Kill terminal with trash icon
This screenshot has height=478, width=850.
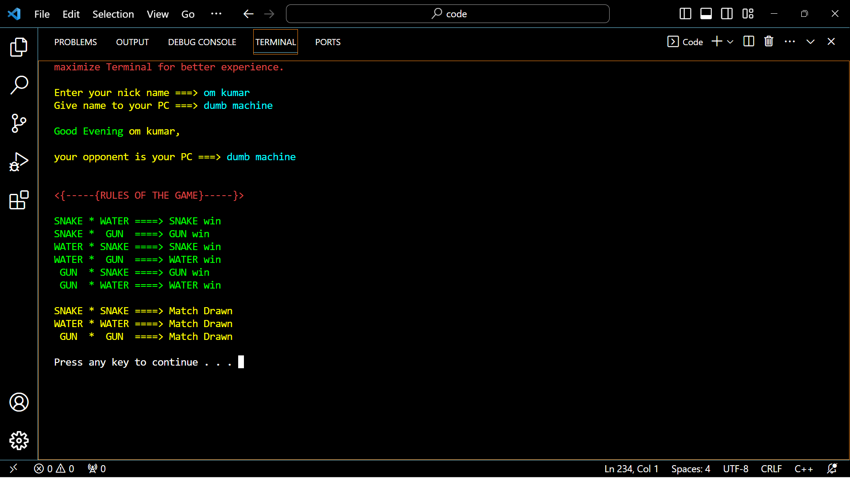769,42
